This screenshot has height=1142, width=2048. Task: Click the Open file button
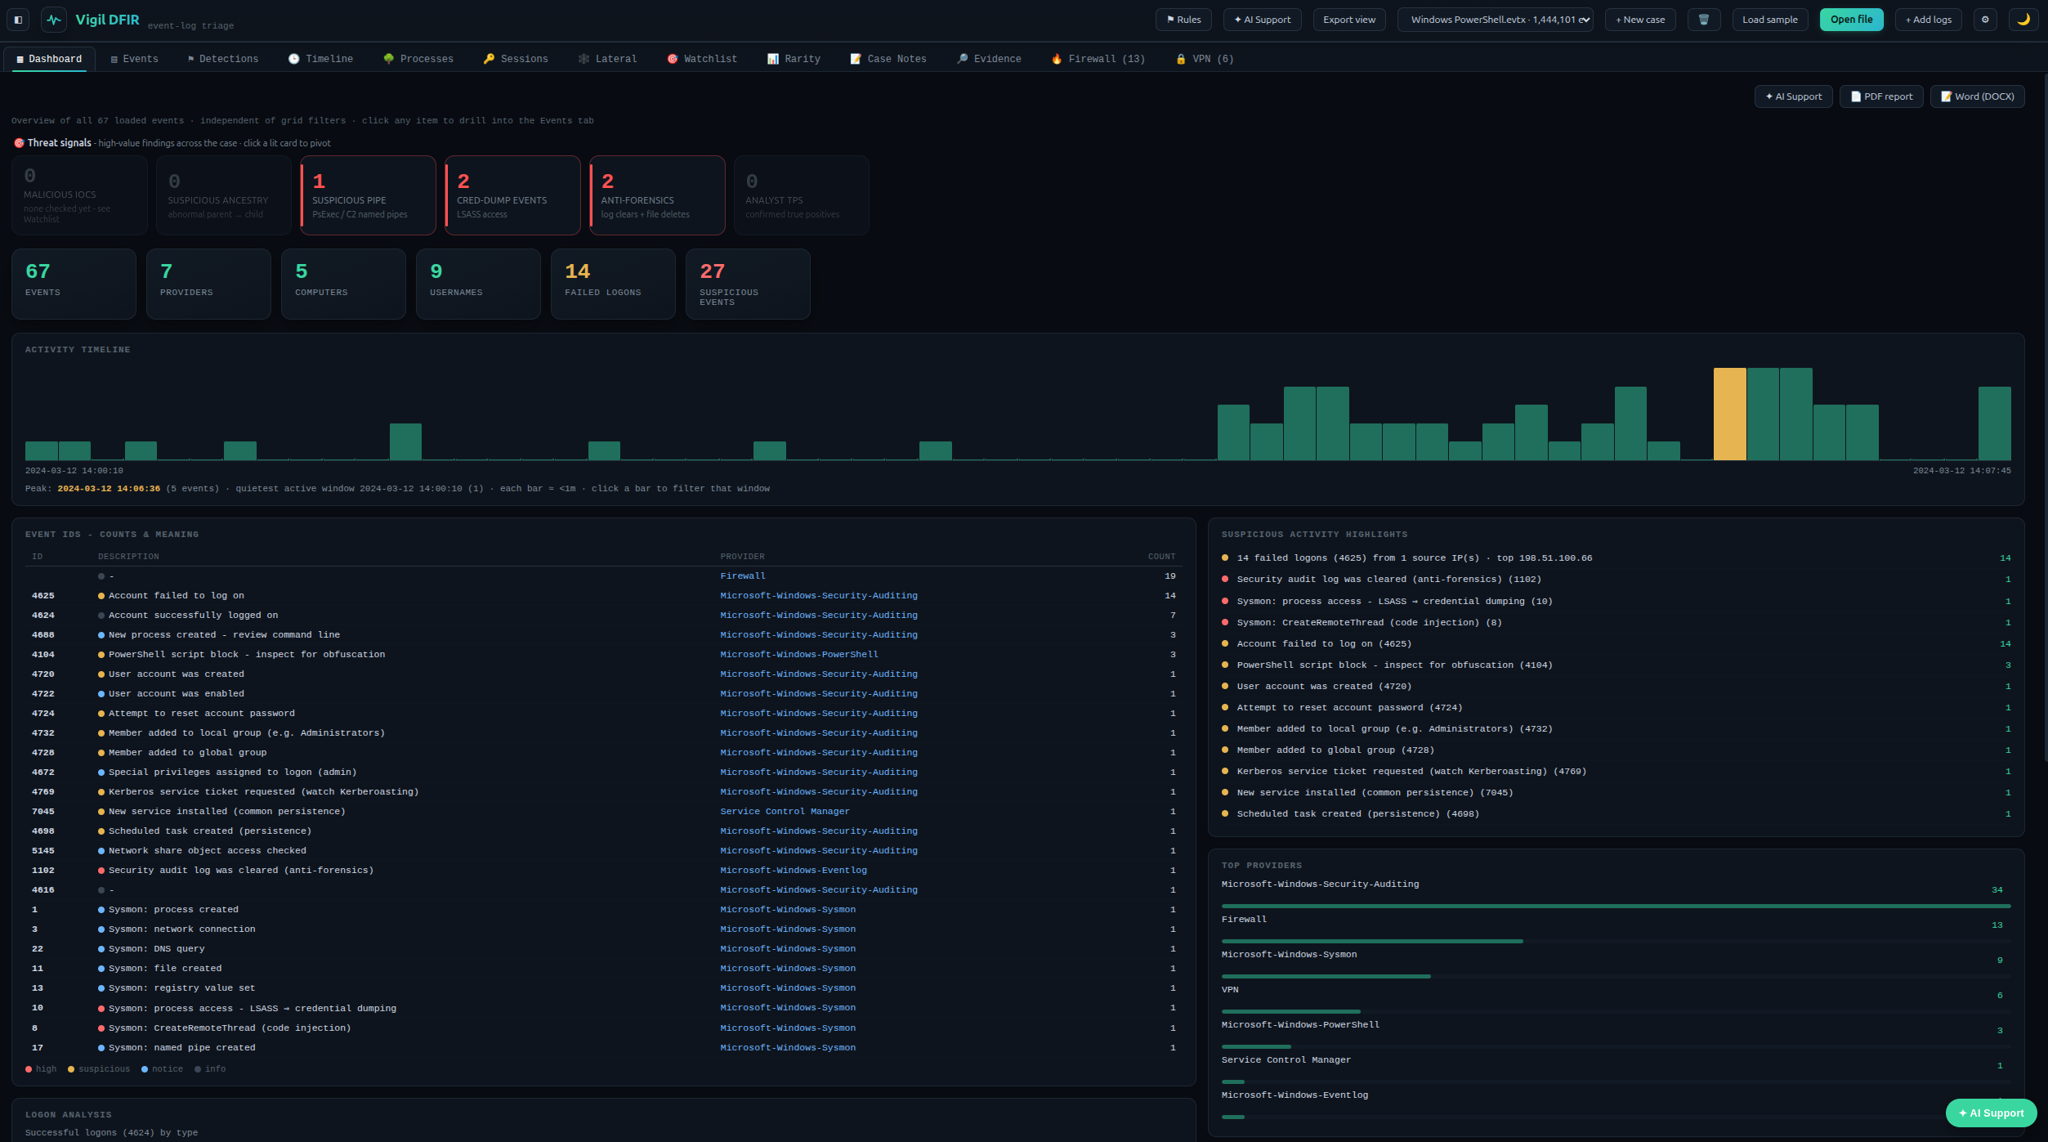[1852, 20]
